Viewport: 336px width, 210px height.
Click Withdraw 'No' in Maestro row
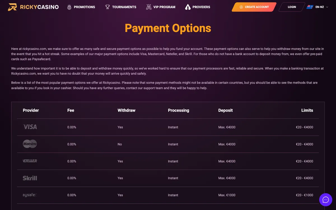tap(120, 144)
